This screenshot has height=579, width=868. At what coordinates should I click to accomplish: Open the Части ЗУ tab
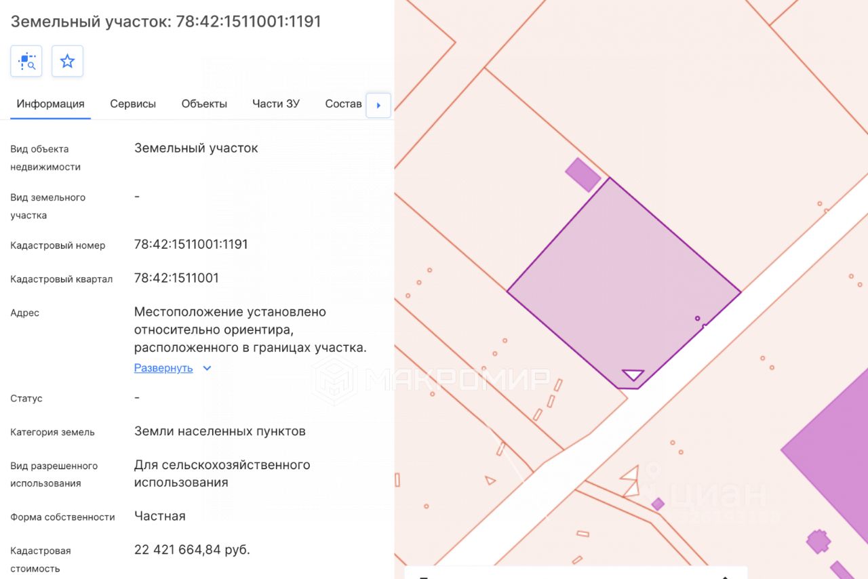[x=276, y=104]
